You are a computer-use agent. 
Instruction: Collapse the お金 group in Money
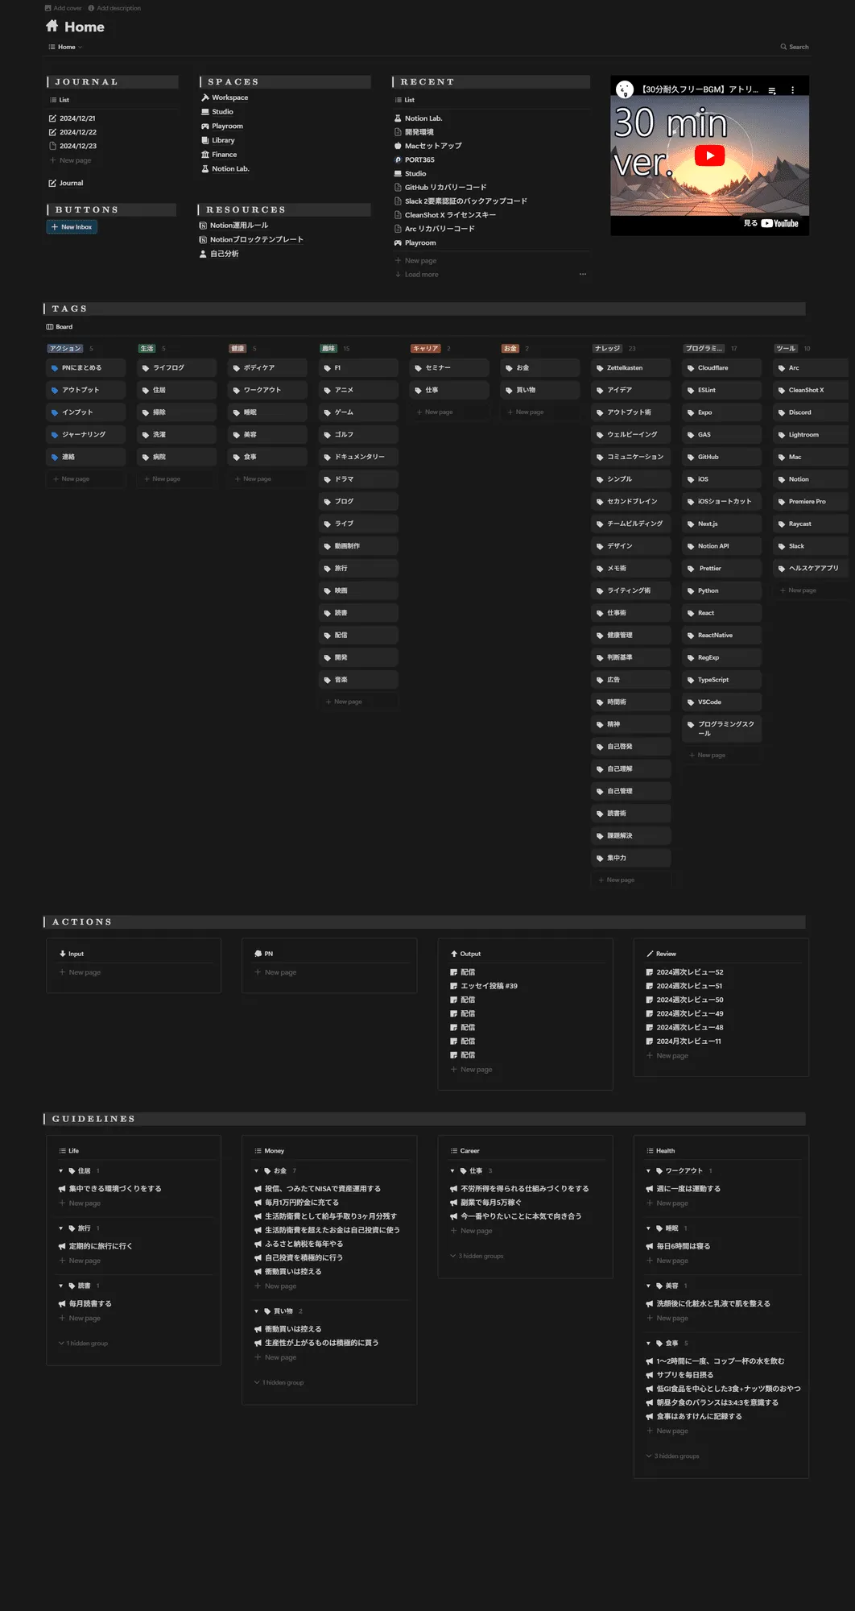(x=257, y=1171)
